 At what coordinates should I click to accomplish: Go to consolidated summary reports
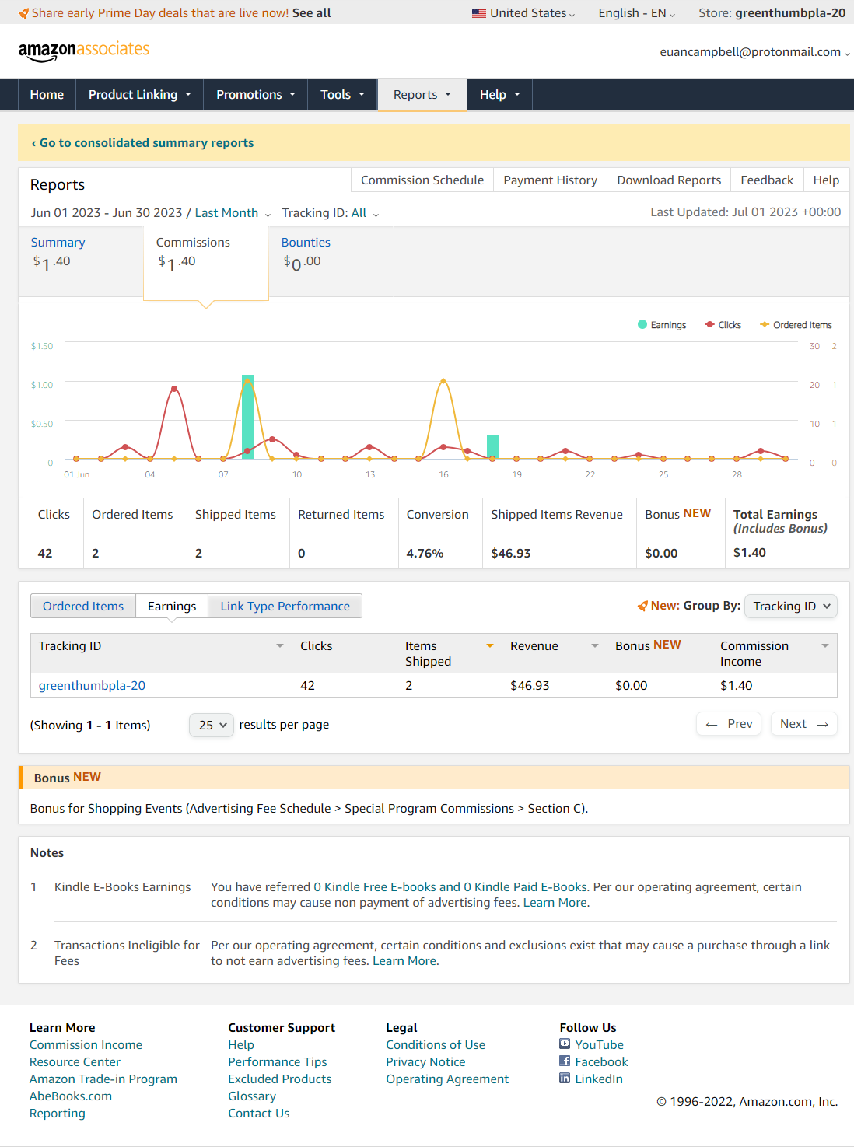pos(142,142)
